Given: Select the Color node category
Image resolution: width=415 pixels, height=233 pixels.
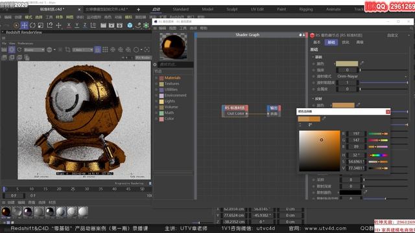Looking at the screenshot, I should click(x=169, y=118).
